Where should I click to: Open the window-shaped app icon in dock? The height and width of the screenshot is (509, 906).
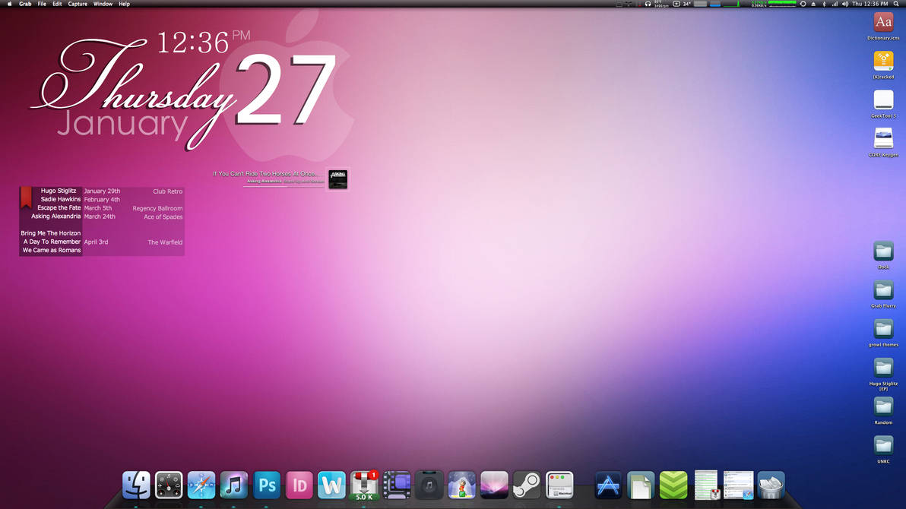[559, 485]
